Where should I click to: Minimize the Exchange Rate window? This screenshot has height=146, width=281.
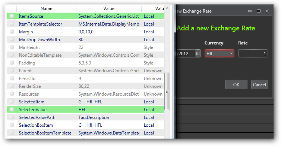pyautogui.click(x=250, y=11)
